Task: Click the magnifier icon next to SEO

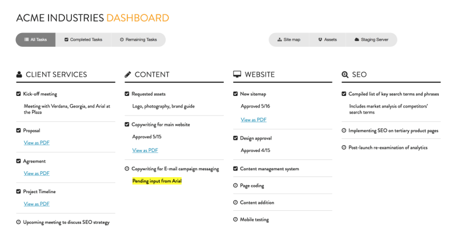Action: pyautogui.click(x=345, y=75)
